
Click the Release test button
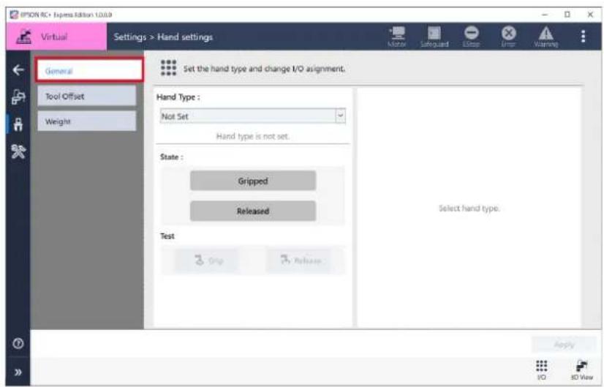click(x=299, y=260)
